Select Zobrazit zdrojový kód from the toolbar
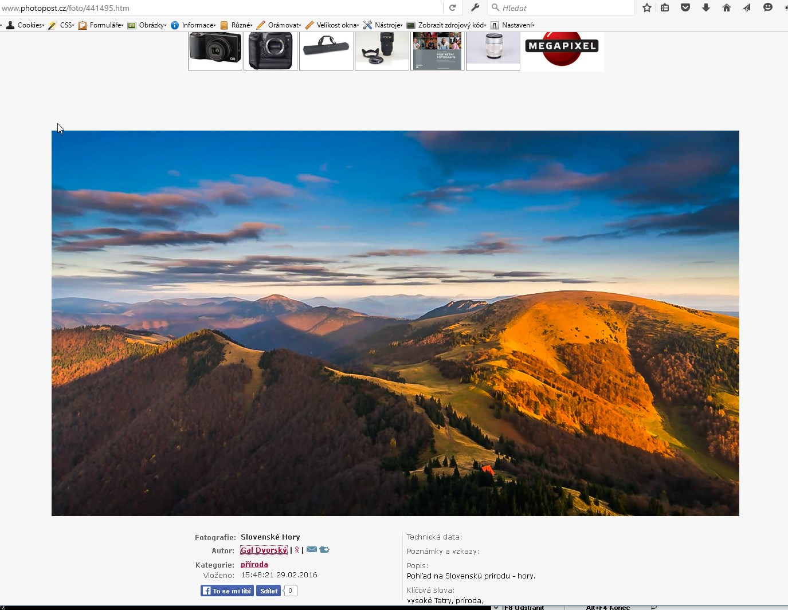The image size is (788, 610). [x=450, y=25]
